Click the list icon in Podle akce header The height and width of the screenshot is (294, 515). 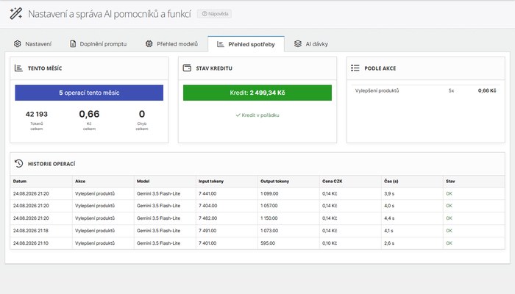pyautogui.click(x=355, y=68)
